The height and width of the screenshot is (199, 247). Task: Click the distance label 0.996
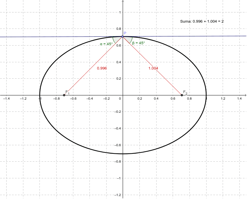coord(102,68)
